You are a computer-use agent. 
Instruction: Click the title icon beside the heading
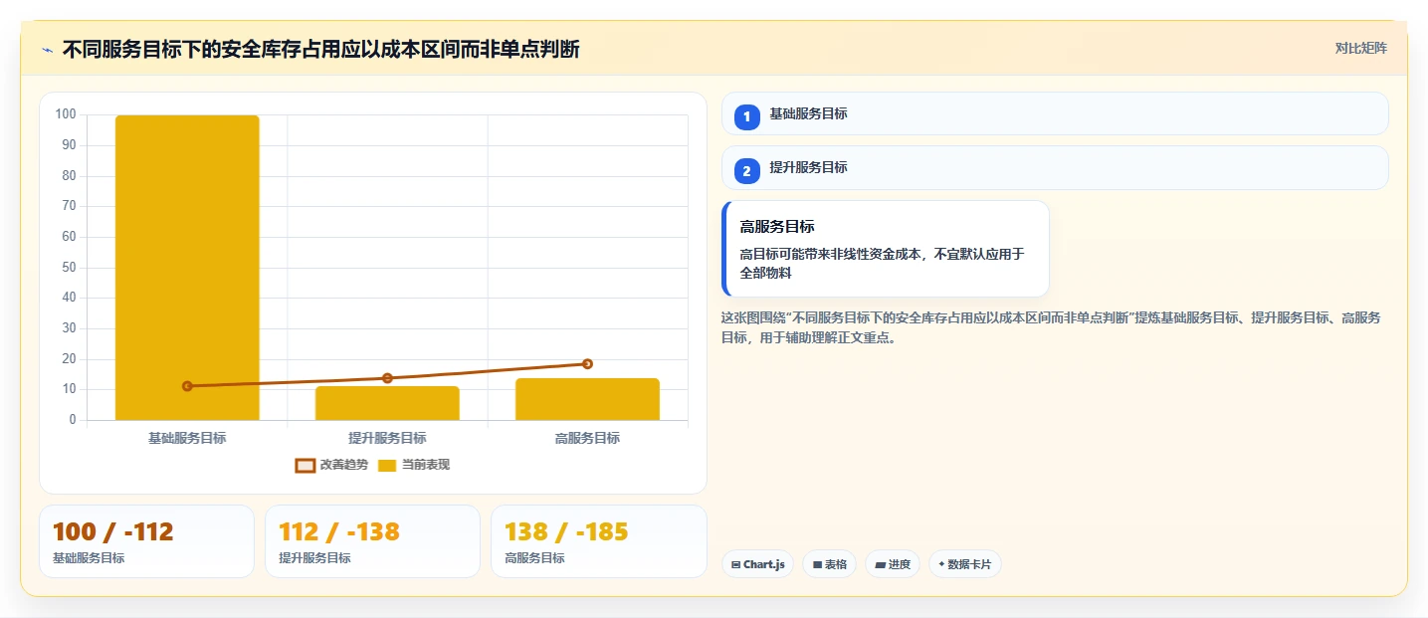click(47, 50)
